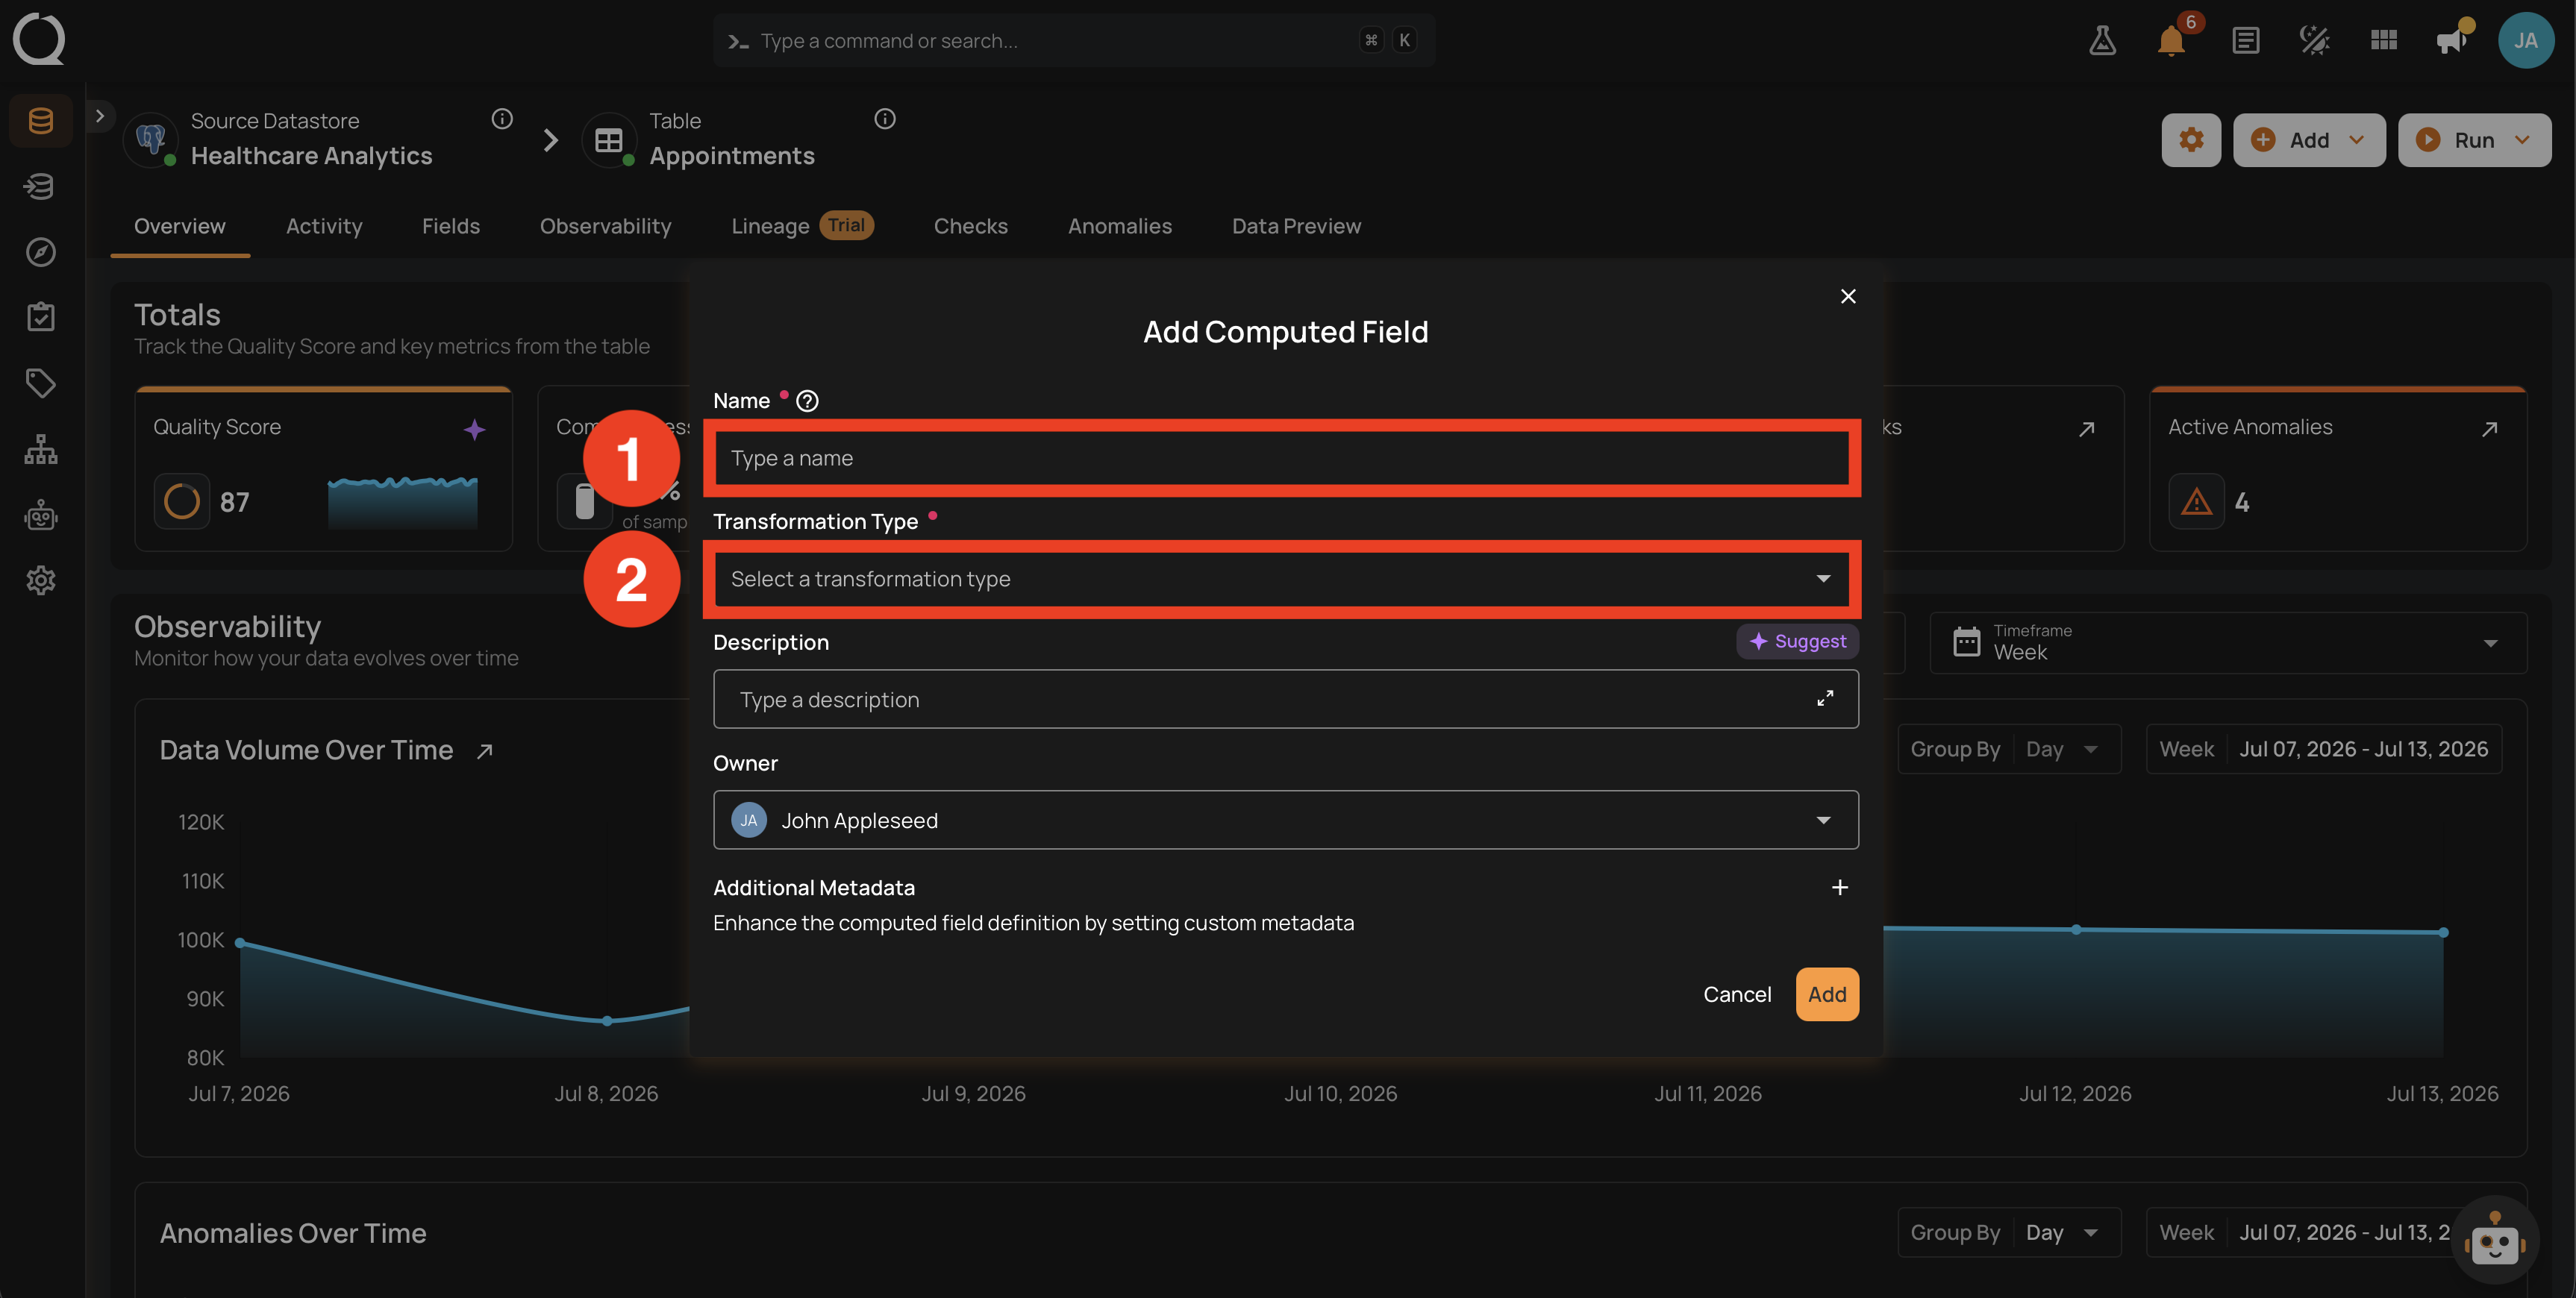Screen dimensions: 2576x1298
Task: Click the Name field help question icon
Action: coord(807,401)
